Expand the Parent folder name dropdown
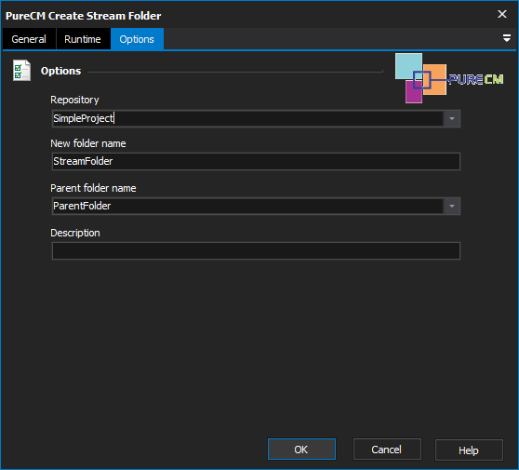 click(x=452, y=206)
